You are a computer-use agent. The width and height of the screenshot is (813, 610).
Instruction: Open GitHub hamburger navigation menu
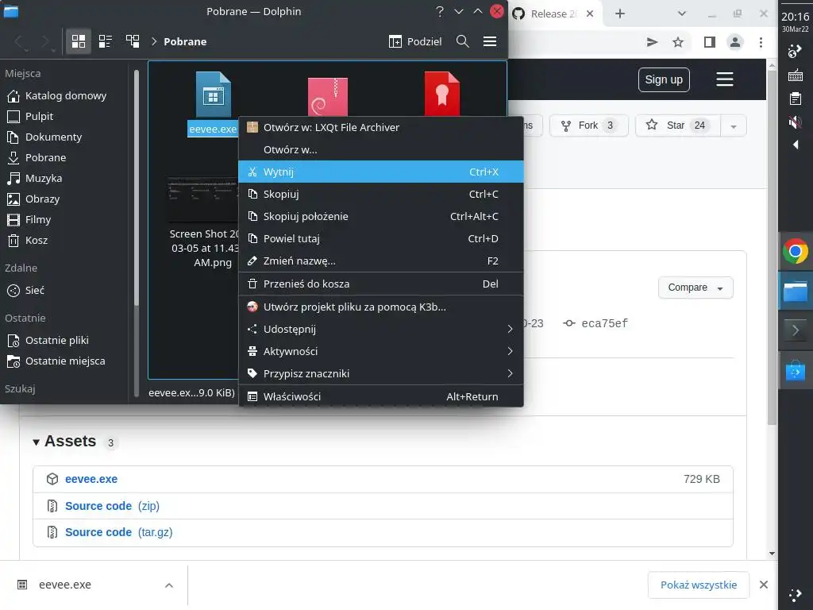[724, 79]
